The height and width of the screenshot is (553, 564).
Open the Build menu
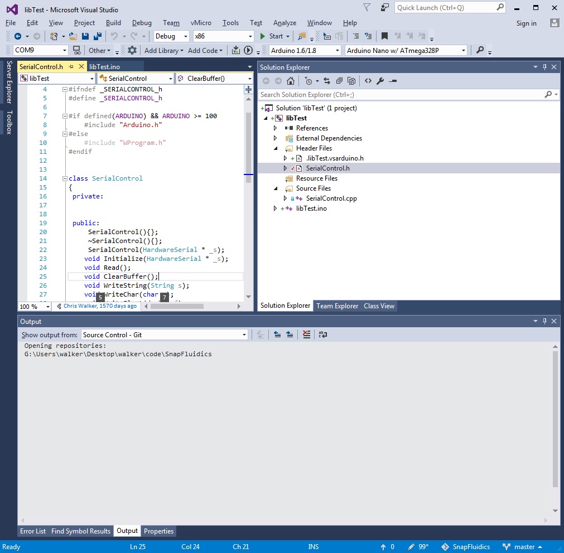tap(113, 23)
